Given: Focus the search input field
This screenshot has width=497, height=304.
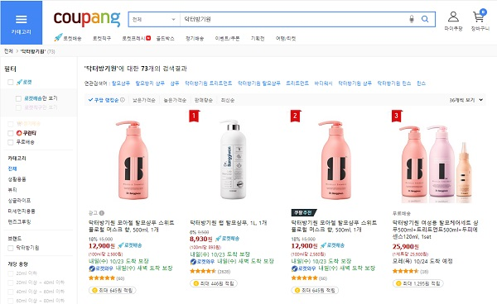Looking at the screenshot, I should point(293,19).
